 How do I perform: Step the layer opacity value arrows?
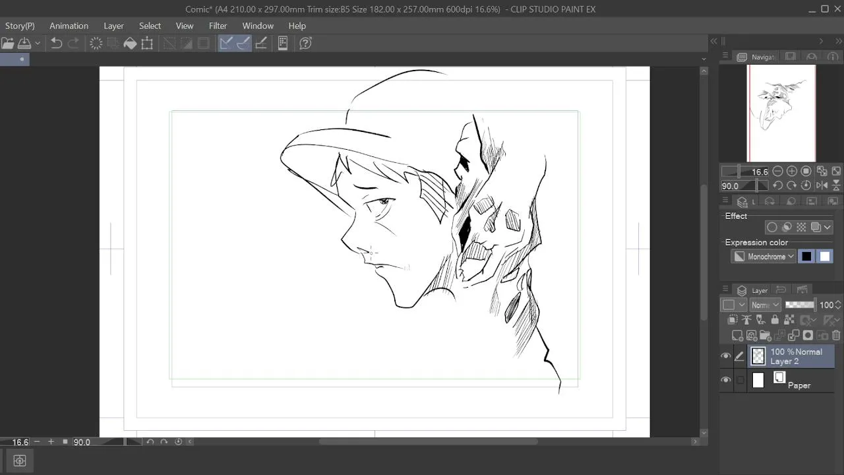[x=838, y=305]
